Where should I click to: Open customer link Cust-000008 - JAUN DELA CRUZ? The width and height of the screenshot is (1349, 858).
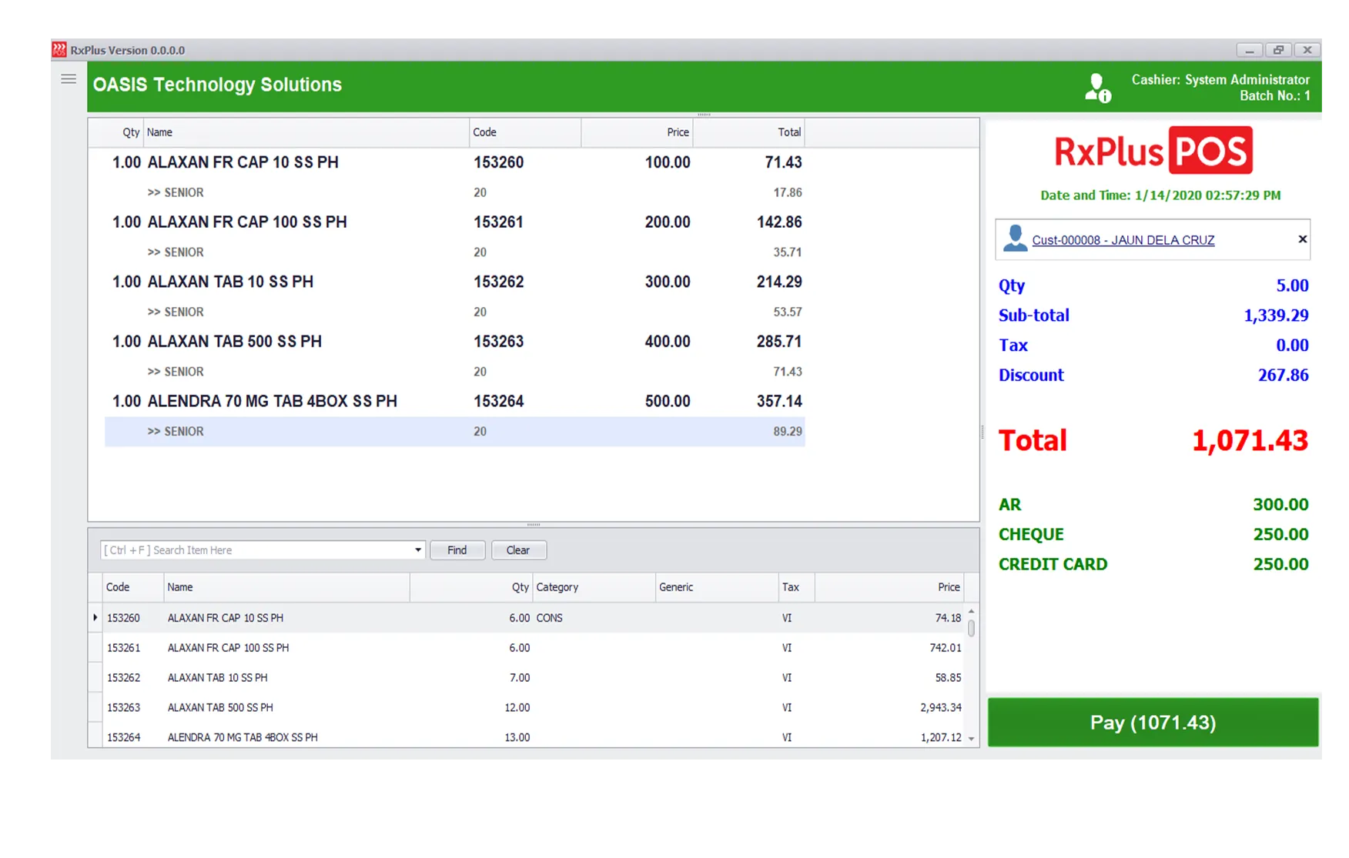[x=1123, y=240]
